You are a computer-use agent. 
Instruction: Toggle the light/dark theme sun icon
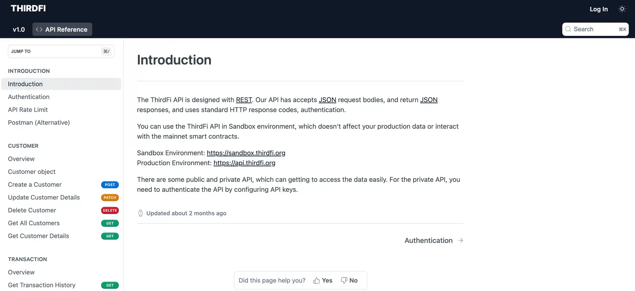tap(622, 9)
